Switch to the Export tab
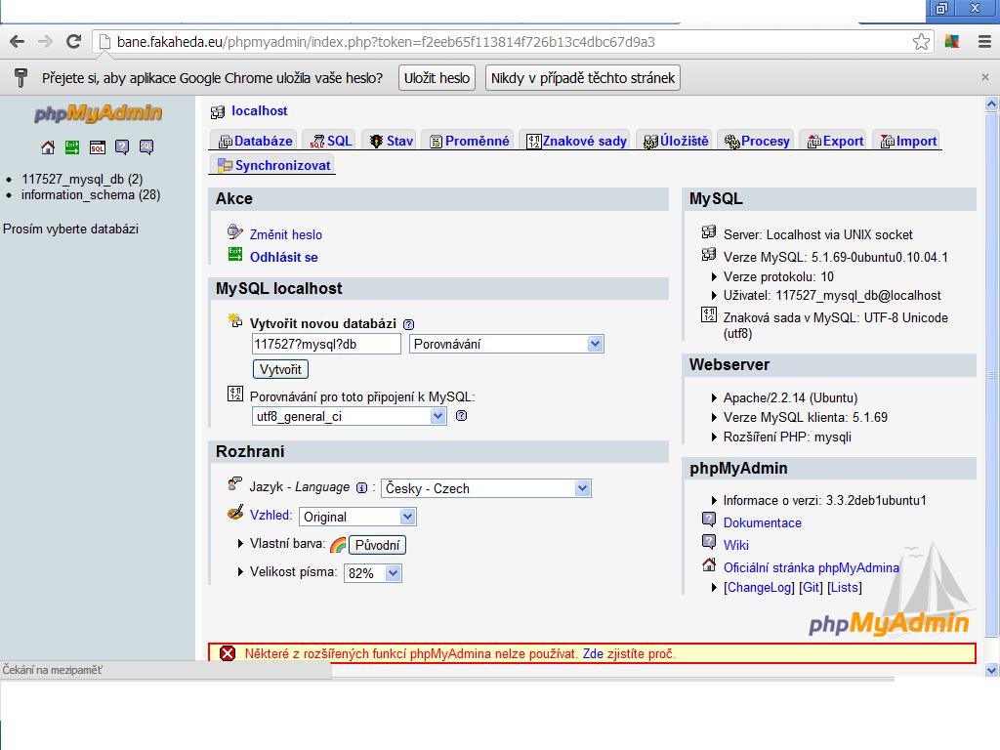1000x750 pixels. [835, 141]
